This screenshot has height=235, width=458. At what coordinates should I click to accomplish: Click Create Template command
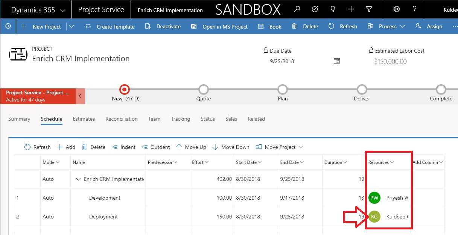(110, 26)
